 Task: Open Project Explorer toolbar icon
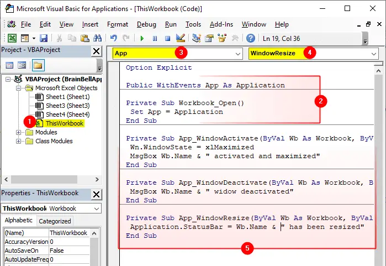pos(197,38)
